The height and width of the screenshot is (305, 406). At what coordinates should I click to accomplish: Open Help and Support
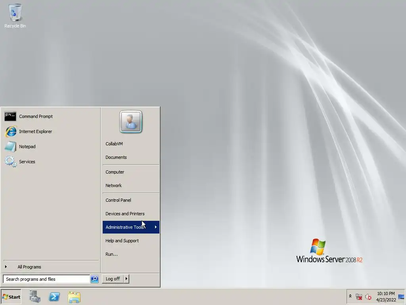coord(131,241)
